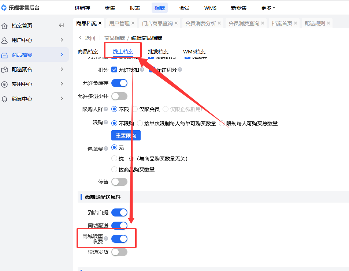Click the 配送聚合 map icon
Screen dimensions: 349x271
[x=4, y=70]
